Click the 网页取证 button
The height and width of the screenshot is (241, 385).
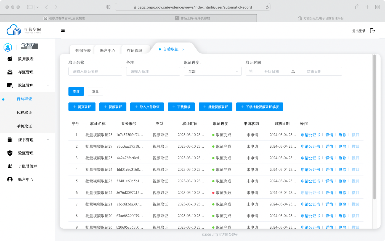coord(82,107)
